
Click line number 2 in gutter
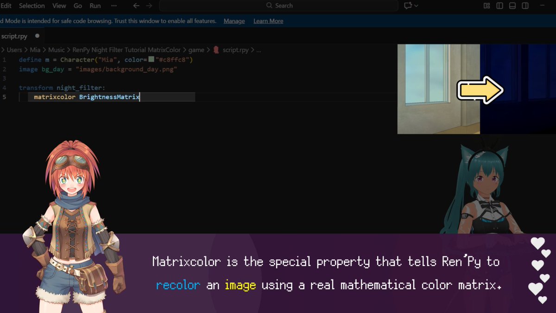[x=4, y=69]
